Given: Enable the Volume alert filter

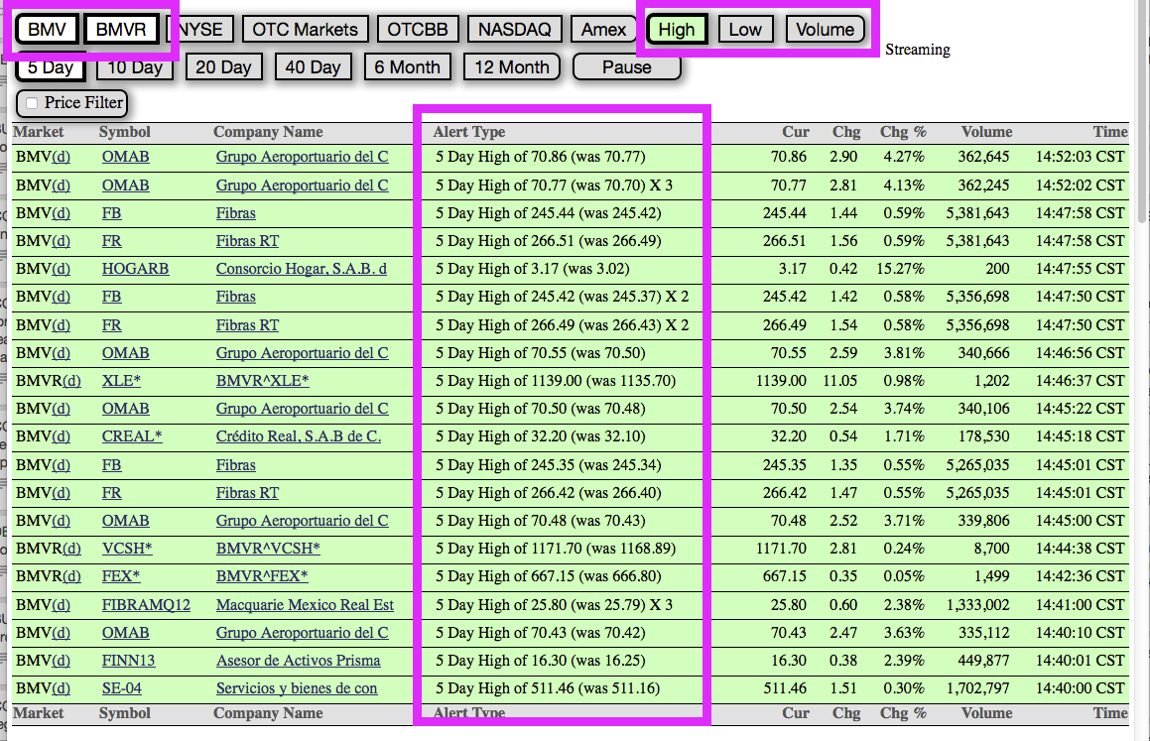Looking at the screenshot, I should click(x=825, y=29).
